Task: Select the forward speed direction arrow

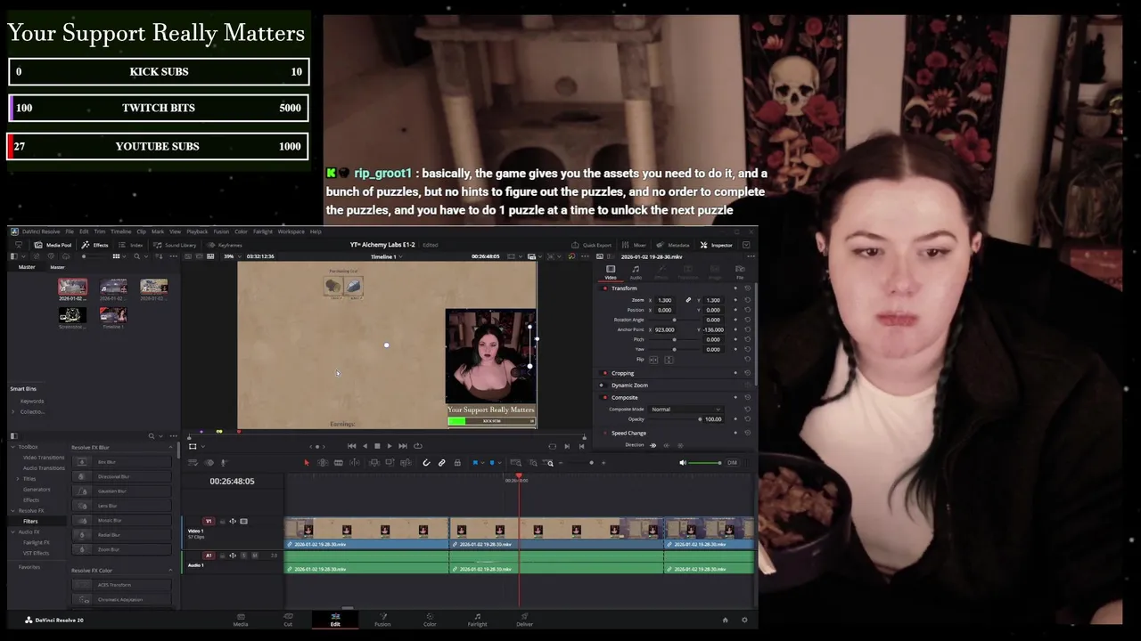Action: point(653,445)
